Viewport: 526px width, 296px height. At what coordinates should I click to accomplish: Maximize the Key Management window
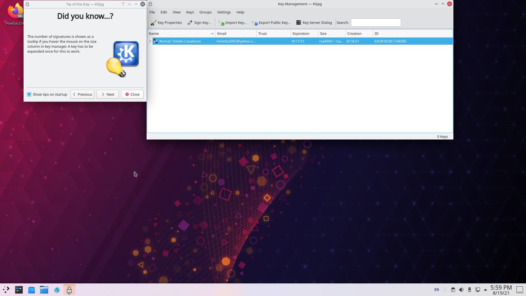443,4
